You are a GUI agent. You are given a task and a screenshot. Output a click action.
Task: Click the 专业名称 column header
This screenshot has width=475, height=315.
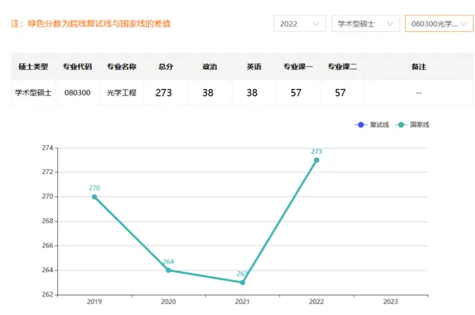point(122,67)
